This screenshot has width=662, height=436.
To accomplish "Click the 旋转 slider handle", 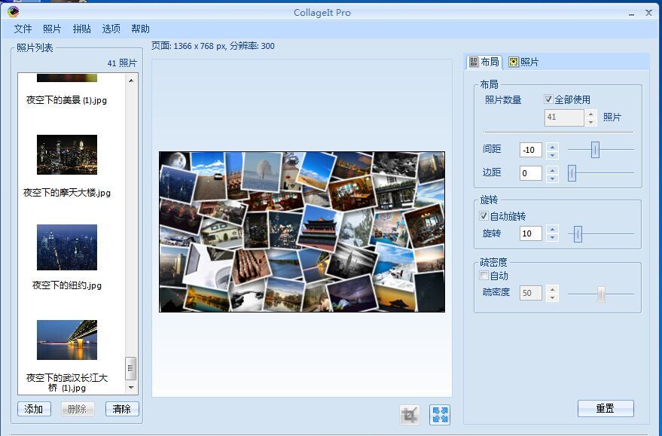I will pyautogui.click(x=578, y=233).
